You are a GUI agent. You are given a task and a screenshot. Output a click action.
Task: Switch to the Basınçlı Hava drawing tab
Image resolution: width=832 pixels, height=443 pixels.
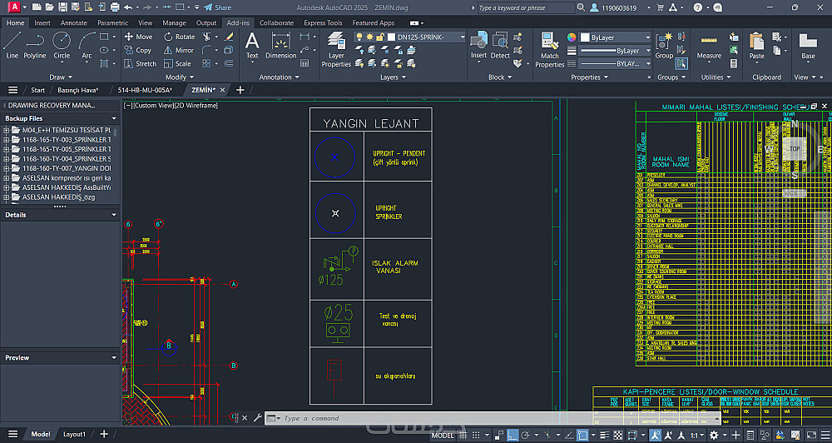pyautogui.click(x=77, y=90)
